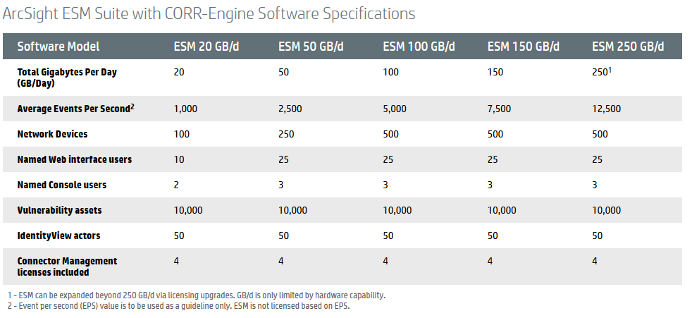Screen dimensions: 692x318
Task: Click Network Devices value 100 for ESM 20 GB/d
Action: coord(181,134)
